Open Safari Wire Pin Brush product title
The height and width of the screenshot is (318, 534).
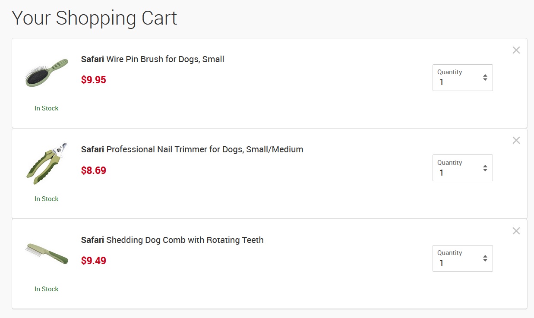[152, 59]
